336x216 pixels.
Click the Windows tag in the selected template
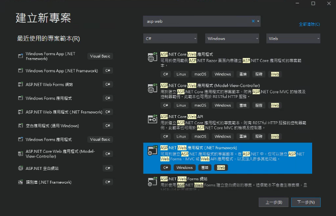(185, 167)
